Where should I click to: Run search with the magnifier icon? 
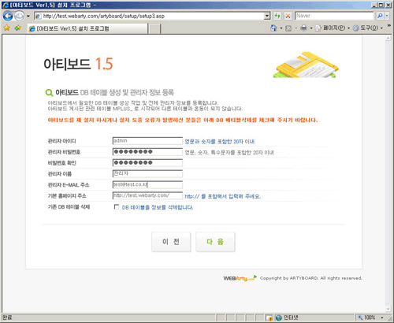coord(380,16)
